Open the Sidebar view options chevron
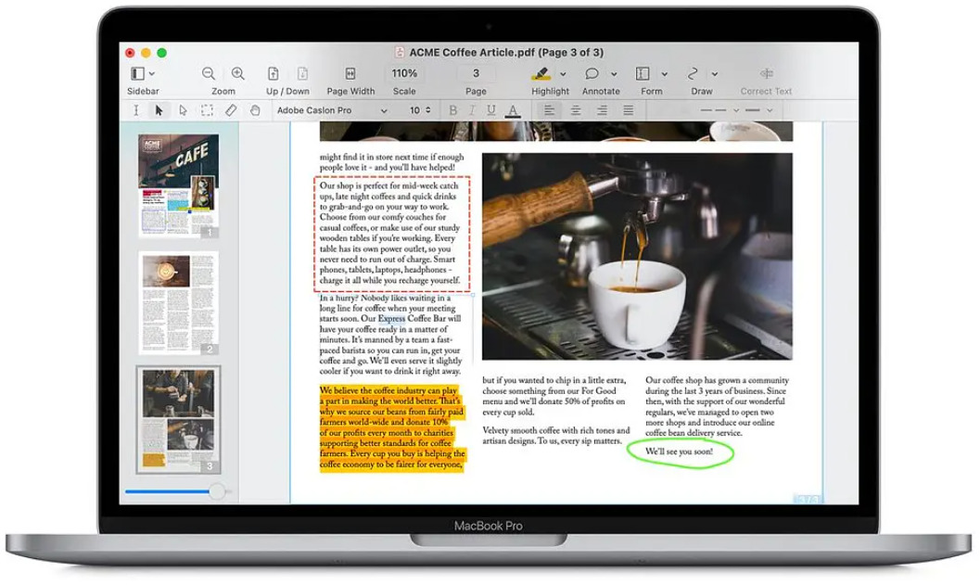The image size is (980, 585). (152, 73)
